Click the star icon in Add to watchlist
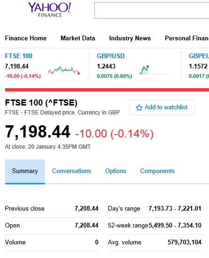 (139, 107)
